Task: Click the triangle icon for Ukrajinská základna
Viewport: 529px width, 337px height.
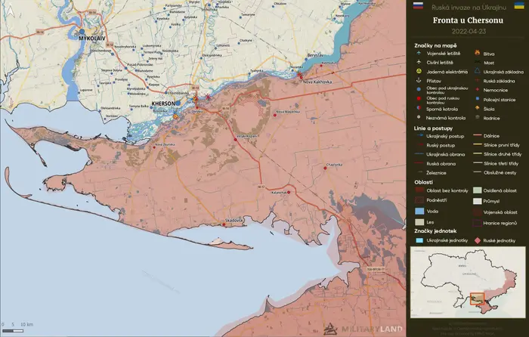Action: point(477,71)
